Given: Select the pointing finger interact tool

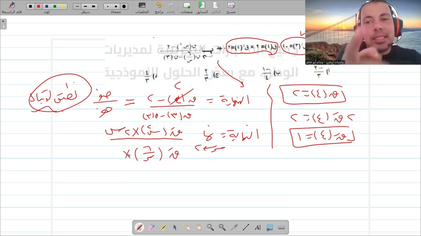Looking at the screenshot, I should point(186,227).
